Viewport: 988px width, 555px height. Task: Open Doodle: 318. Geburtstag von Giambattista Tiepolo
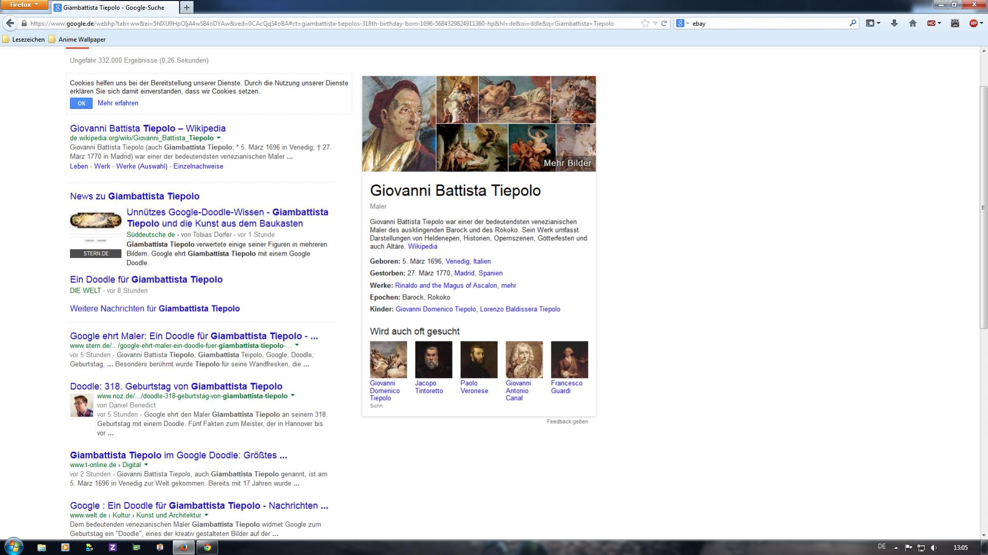(x=176, y=386)
